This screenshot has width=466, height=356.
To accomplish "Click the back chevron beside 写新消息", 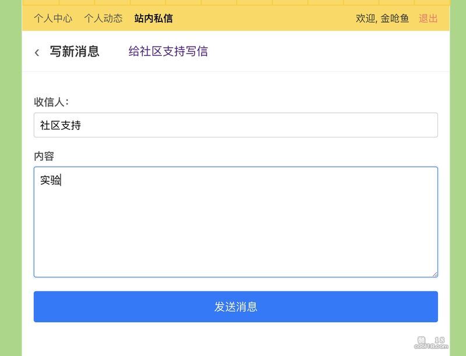I will pyautogui.click(x=37, y=52).
